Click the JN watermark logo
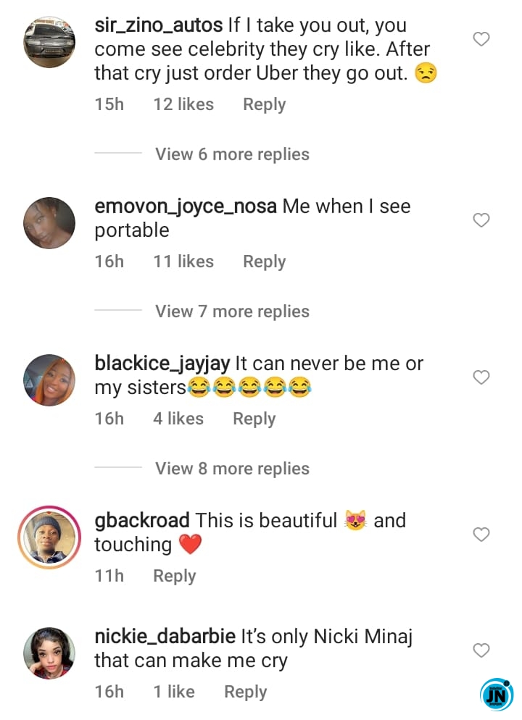Screen dimensions: 522x720 pyautogui.click(x=497, y=694)
